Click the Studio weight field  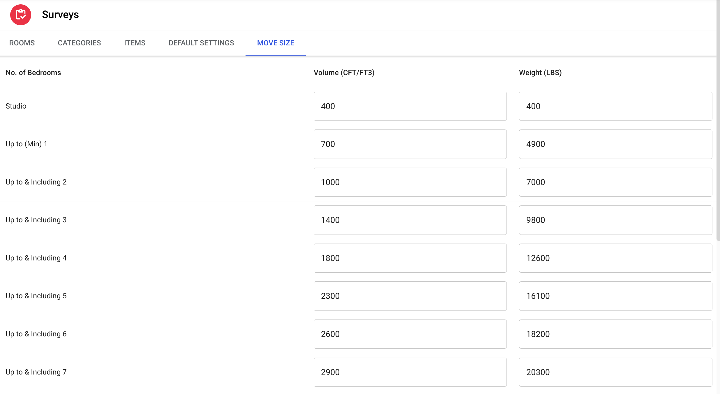click(615, 106)
